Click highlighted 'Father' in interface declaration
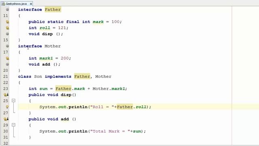Image resolution: width=259 pixels, height=146 pixels. pyautogui.click(x=53, y=10)
